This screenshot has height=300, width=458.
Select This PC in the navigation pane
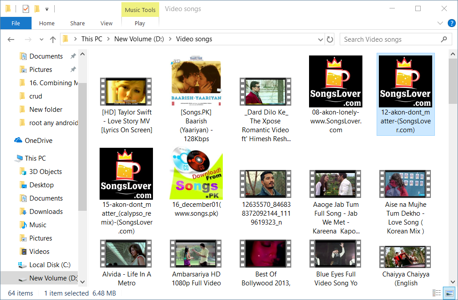pos(30,158)
